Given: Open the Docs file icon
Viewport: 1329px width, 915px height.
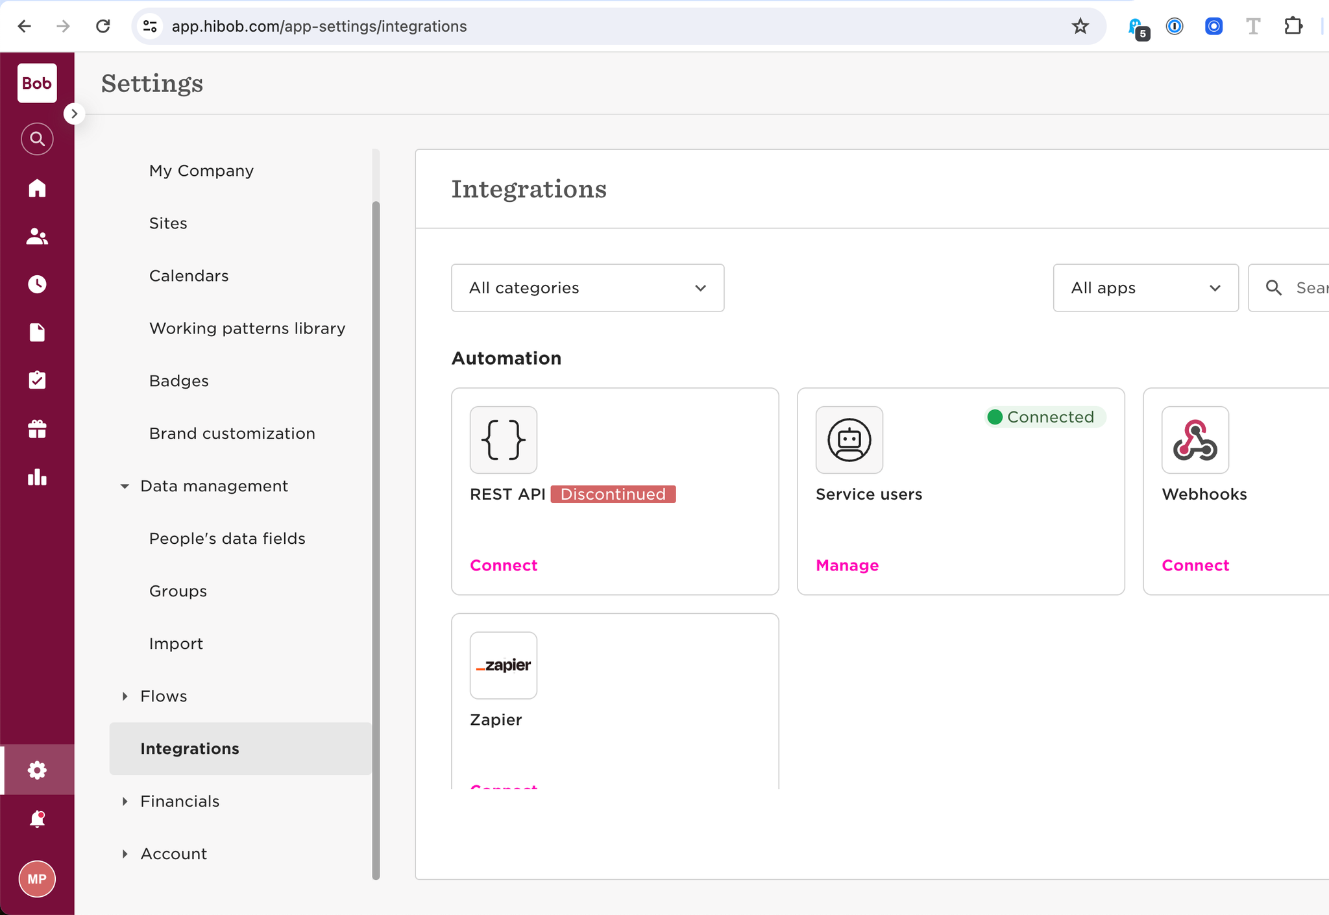Looking at the screenshot, I should pos(37,332).
